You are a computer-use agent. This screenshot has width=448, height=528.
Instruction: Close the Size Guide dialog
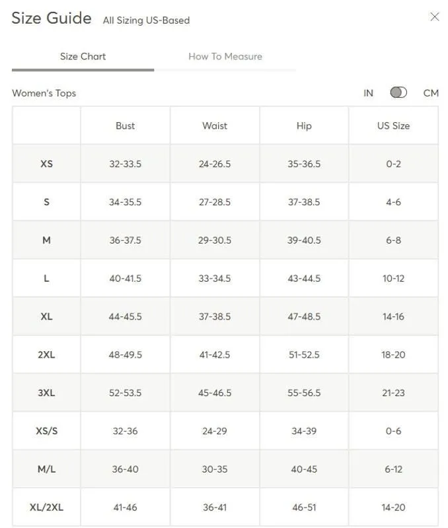(435, 17)
